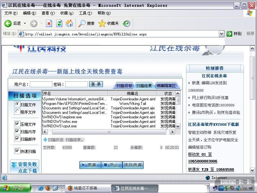Click green Go arrow next to address bar
The height and width of the screenshot is (193, 257).
click(x=229, y=34)
